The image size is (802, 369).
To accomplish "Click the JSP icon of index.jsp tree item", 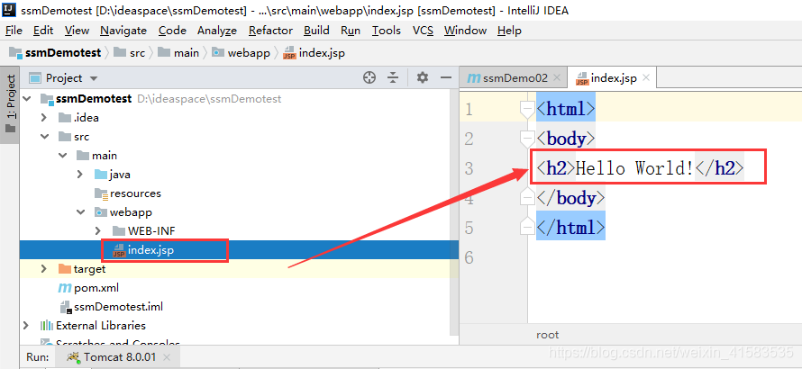I will click(119, 250).
